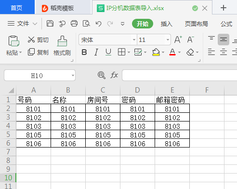Toggle Underline formatting
The width and height of the screenshot is (237, 189).
pyautogui.click(x=108, y=52)
